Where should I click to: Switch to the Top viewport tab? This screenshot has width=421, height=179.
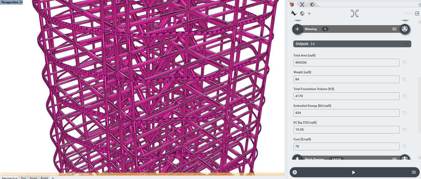tap(23, 178)
